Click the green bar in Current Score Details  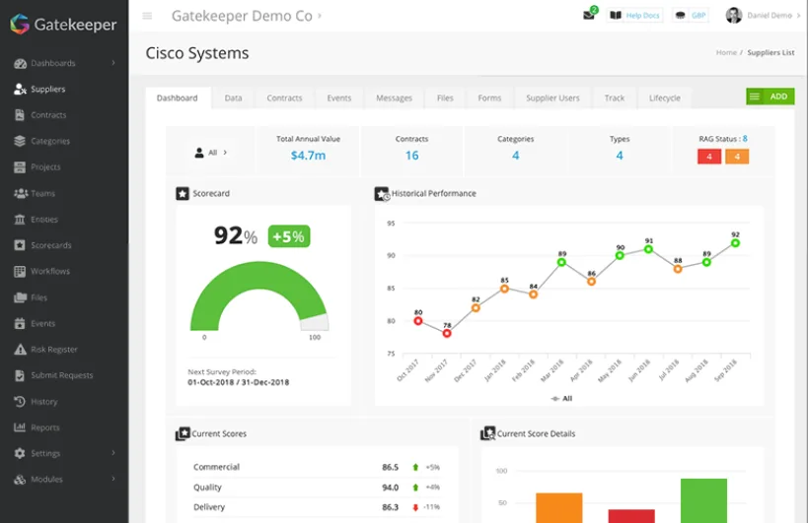[x=703, y=501]
